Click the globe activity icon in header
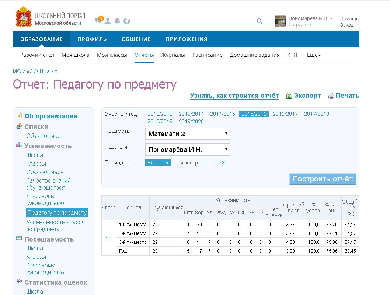Screen dimensions: 390x295 [x=127, y=21]
